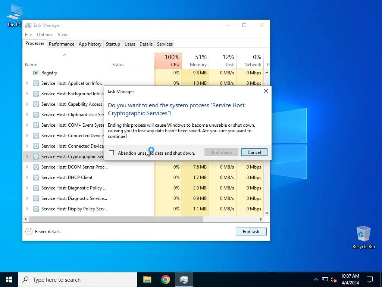Viewport: 382px width, 287px height.
Task: Click the Registry process icon
Action: [36, 73]
